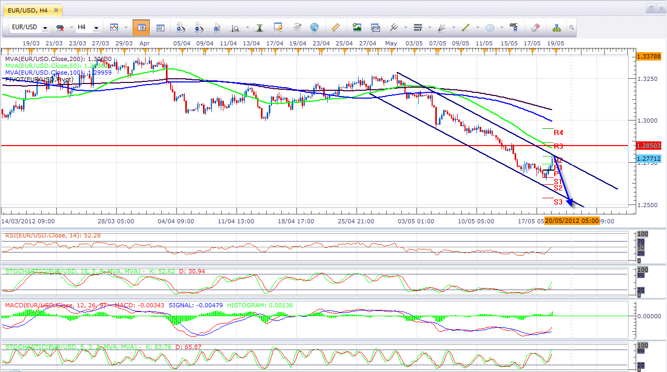Click the vertical zoom scale icon
The height and width of the screenshot is (372, 667).
coord(235,28)
